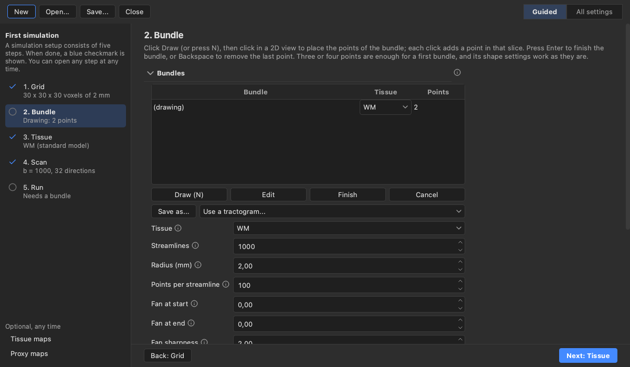Go back with Back: Grid button
Viewport: 630px width, 367px height.
(x=168, y=355)
